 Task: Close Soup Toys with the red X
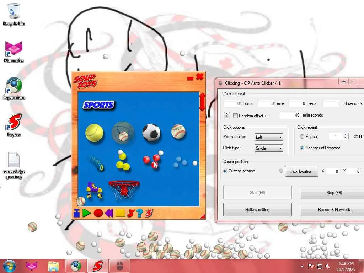point(200,77)
